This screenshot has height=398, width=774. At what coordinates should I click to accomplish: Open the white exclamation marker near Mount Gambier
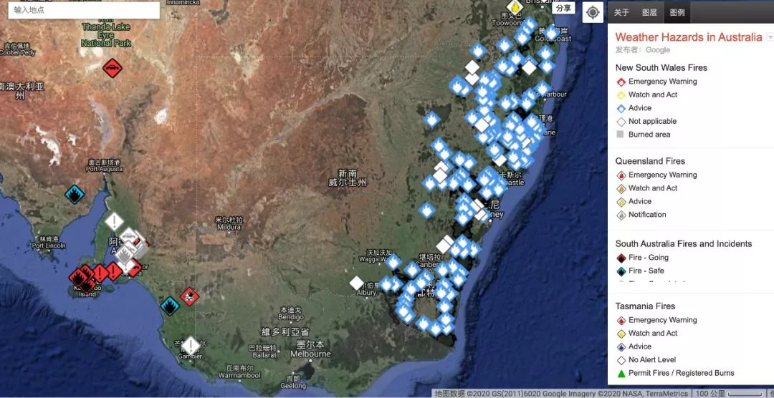(191, 345)
